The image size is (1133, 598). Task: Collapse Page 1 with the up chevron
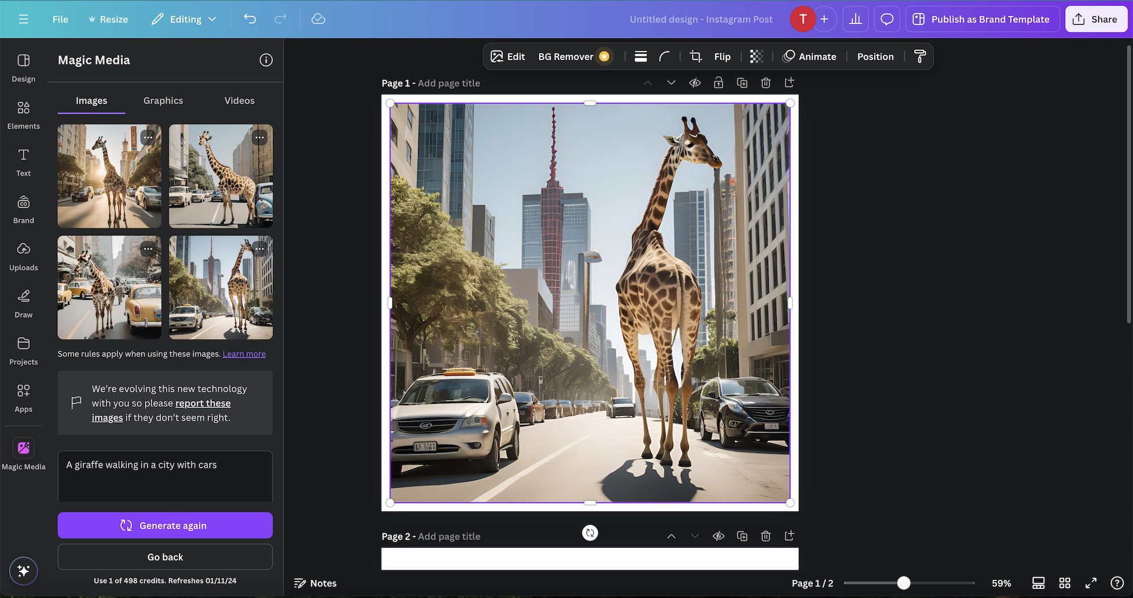point(647,83)
